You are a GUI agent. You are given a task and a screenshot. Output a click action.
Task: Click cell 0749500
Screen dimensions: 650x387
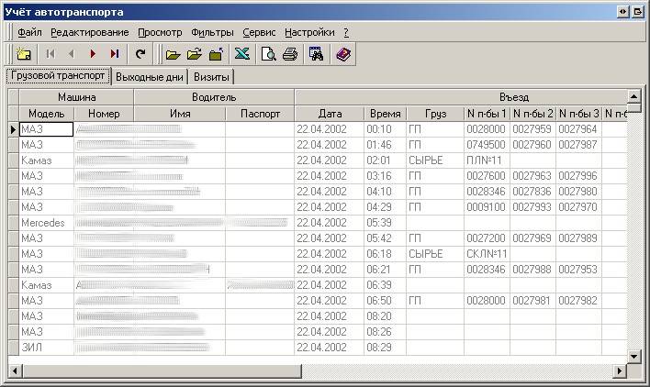click(x=487, y=145)
